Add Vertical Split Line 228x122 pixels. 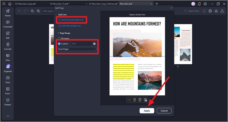click(69, 26)
